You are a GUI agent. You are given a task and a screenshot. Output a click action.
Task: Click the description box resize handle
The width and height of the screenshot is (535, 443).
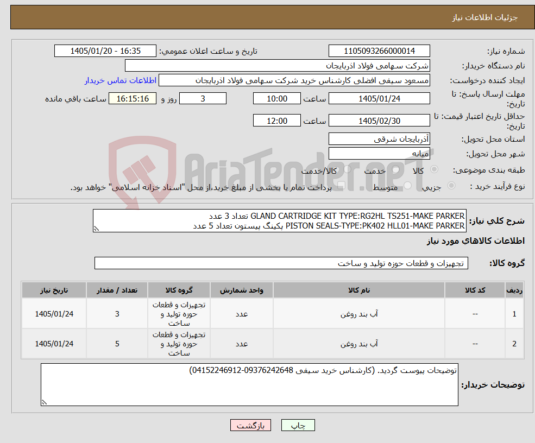coord(96,229)
